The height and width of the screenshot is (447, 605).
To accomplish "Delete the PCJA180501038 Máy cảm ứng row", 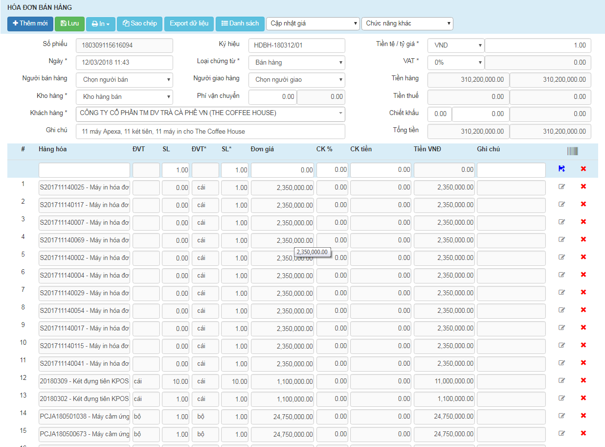I will tap(583, 416).
